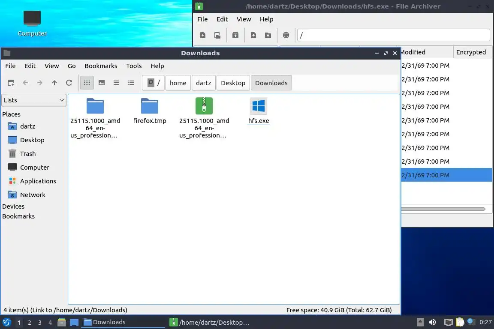Open View menu in Downloads window
Image resolution: width=494 pixels, height=329 pixels.
click(x=51, y=66)
